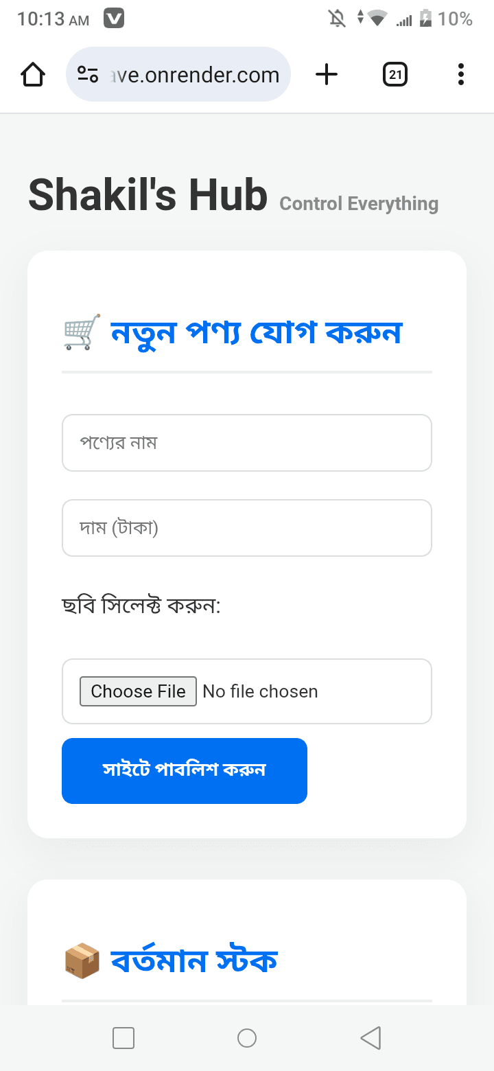Open the browser three-dot overflow menu

460,74
